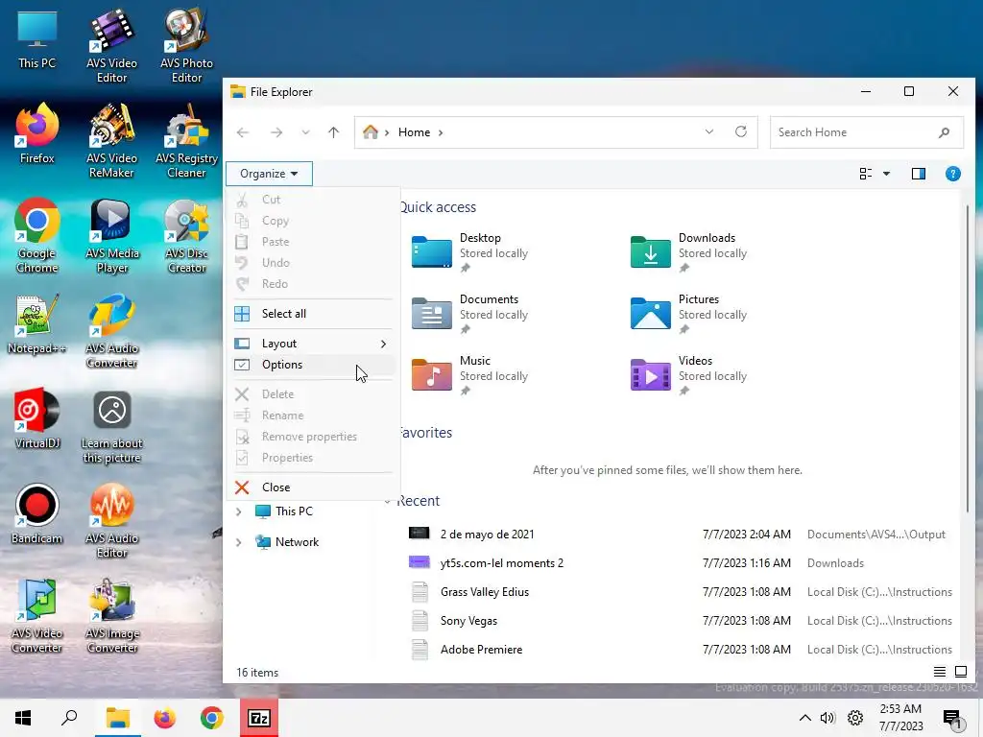This screenshot has width=983, height=737.
Task: Go up one folder level
Action: (x=333, y=132)
